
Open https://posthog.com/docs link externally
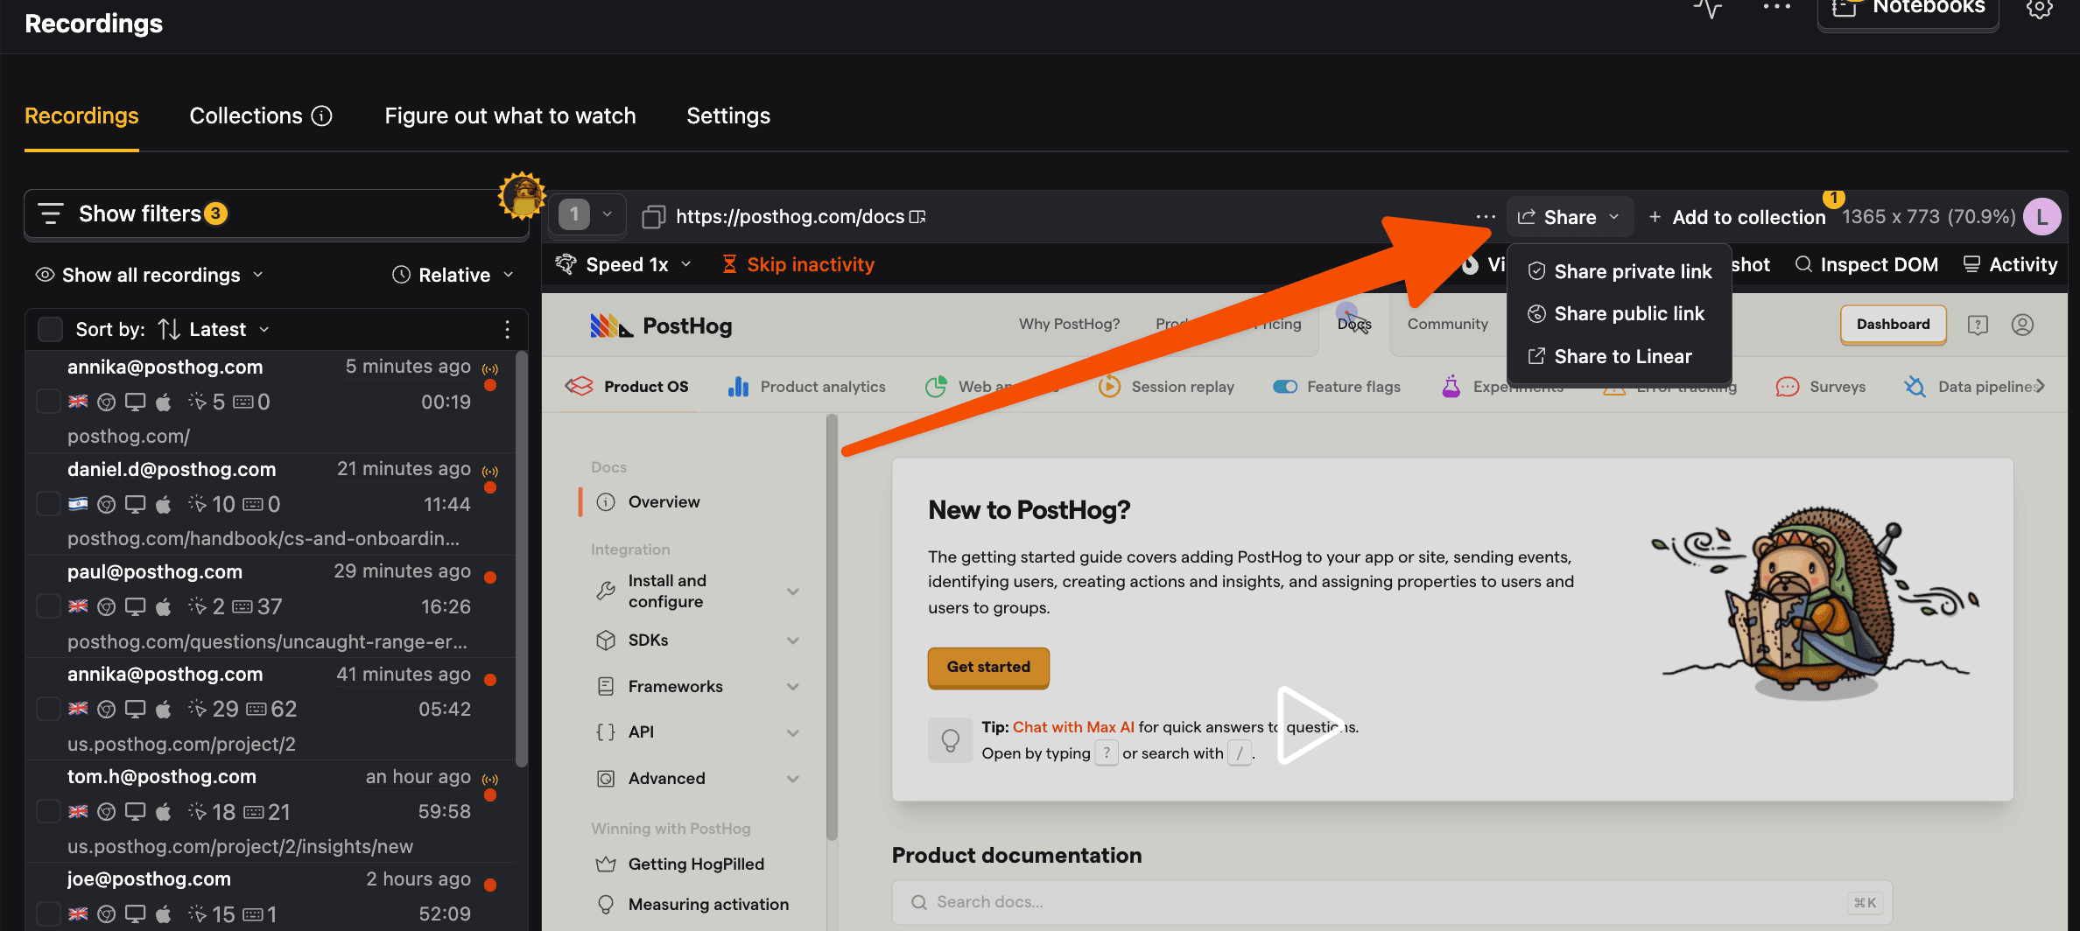(x=800, y=216)
